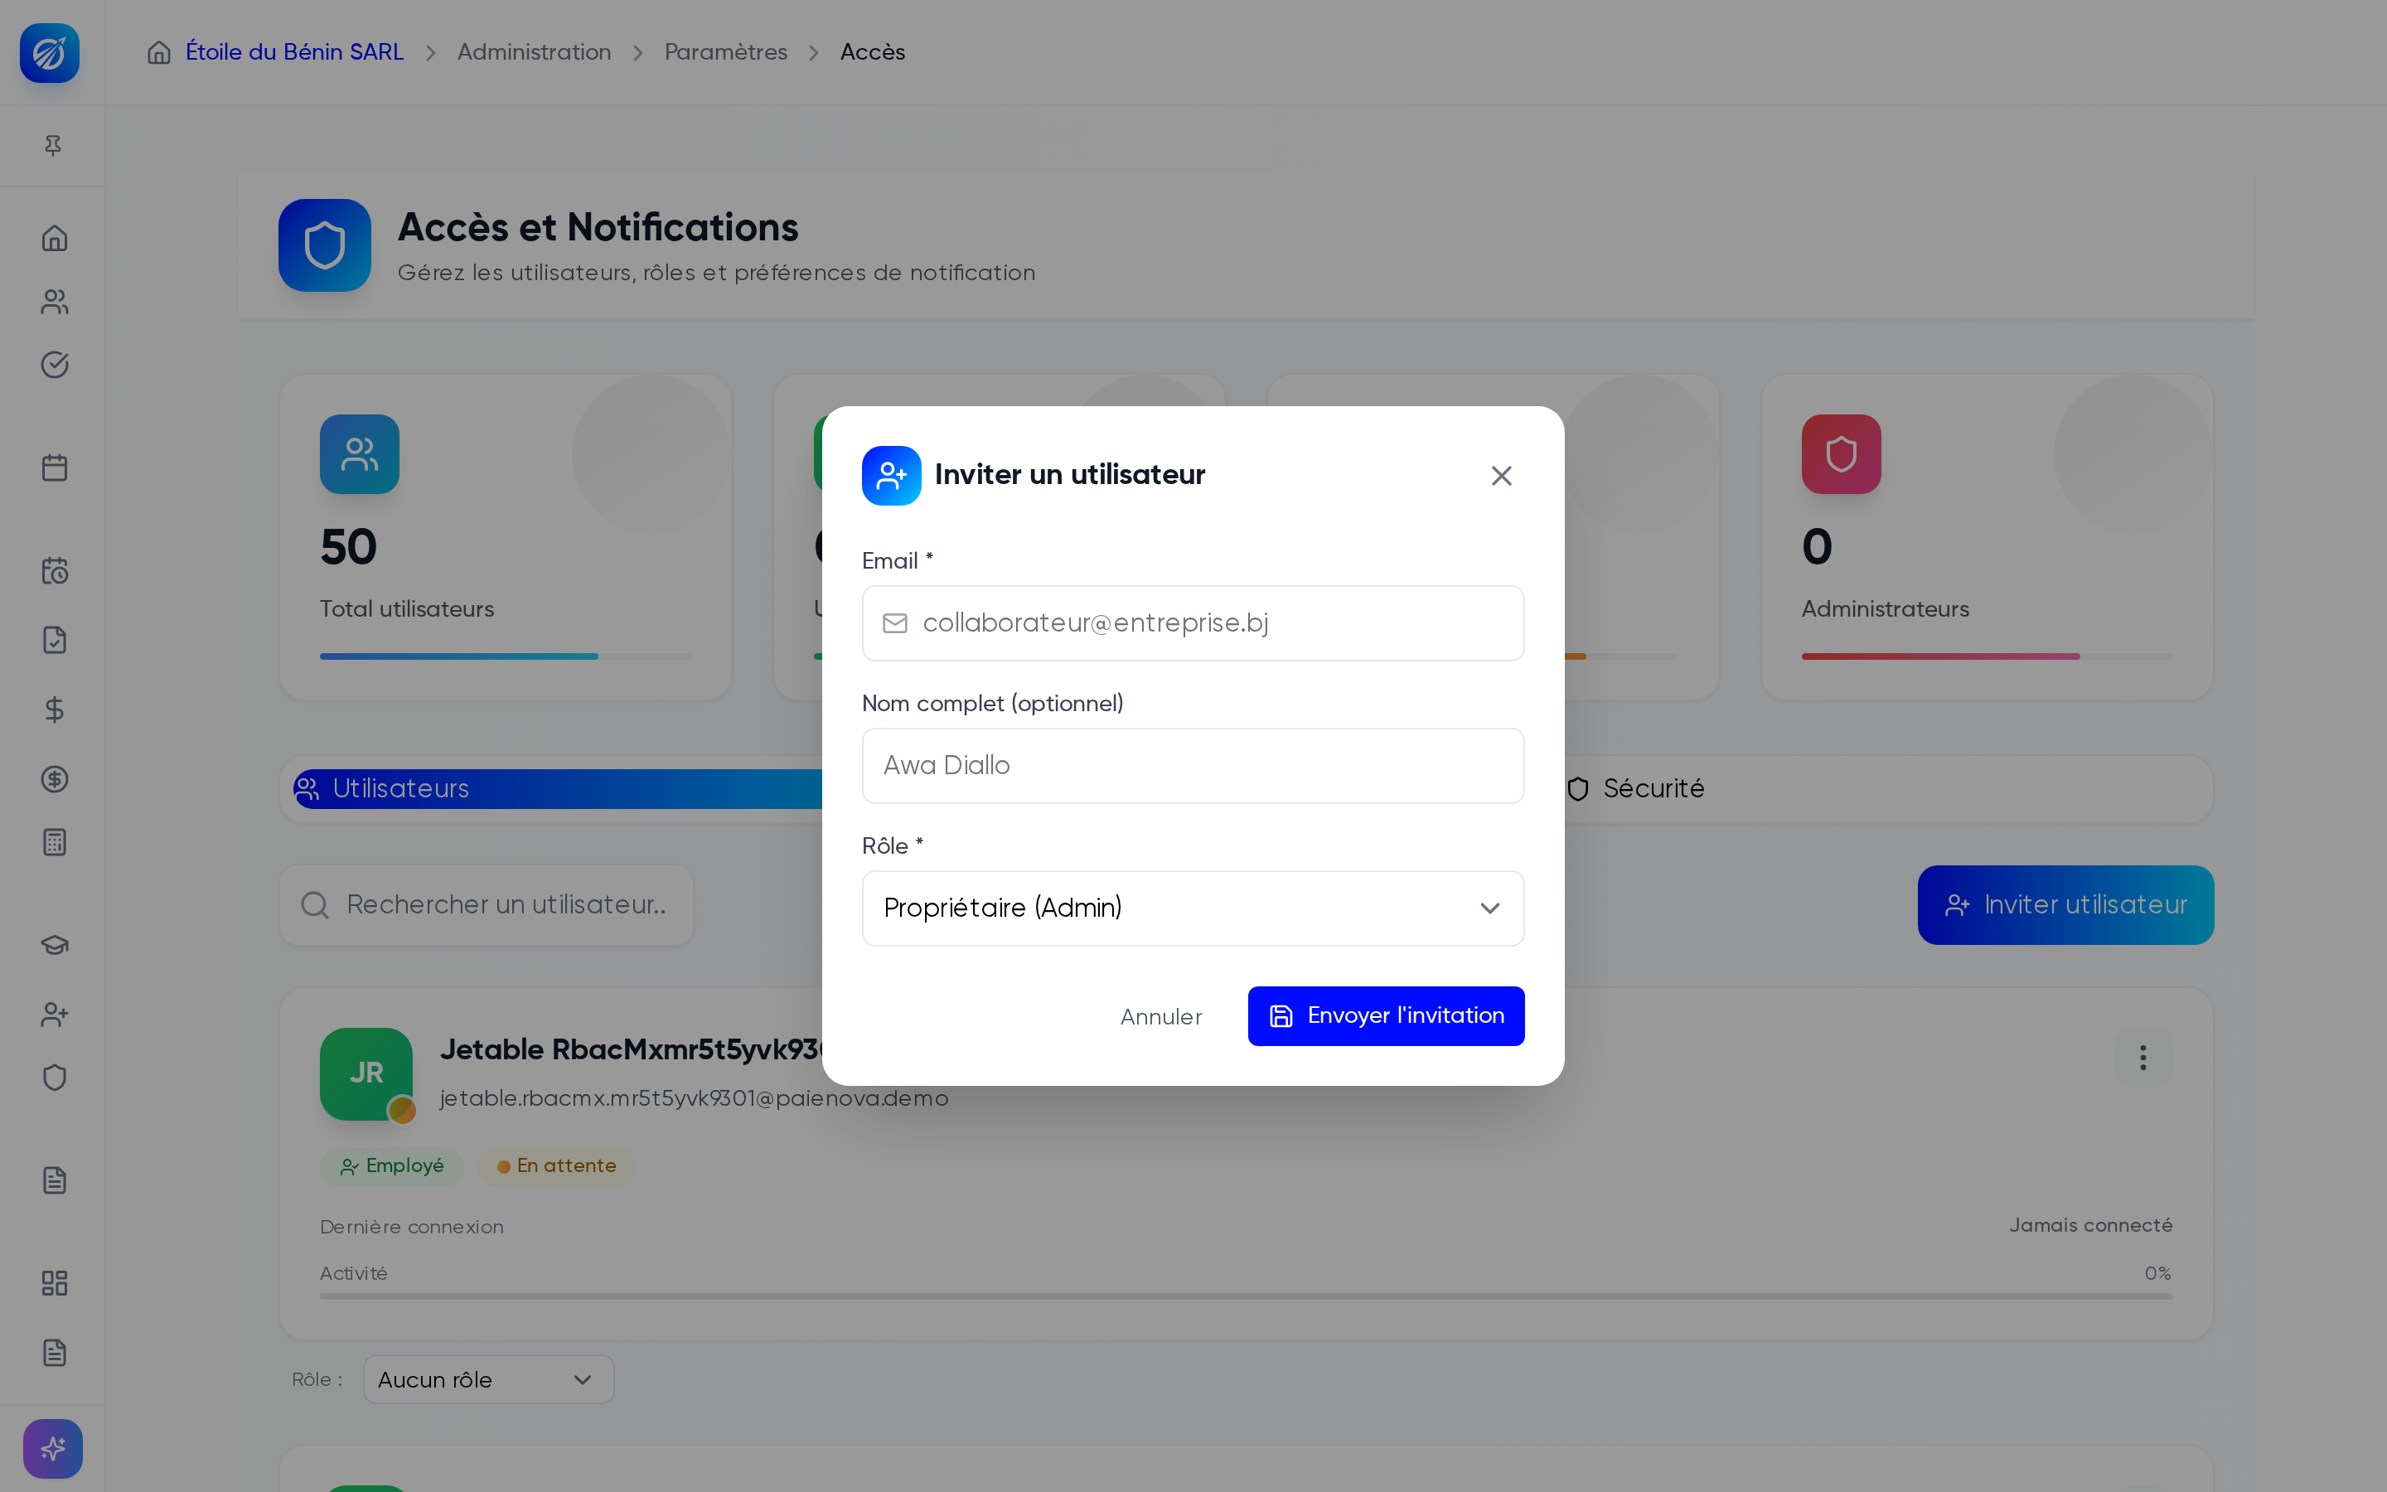2387x1492 pixels.
Task: Open the dollar sign sidebar icon
Action: [x=54, y=710]
